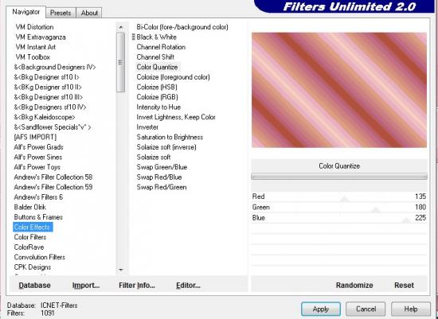The width and height of the screenshot is (438, 319).
Task: Click the Cancel button
Action: click(366, 309)
